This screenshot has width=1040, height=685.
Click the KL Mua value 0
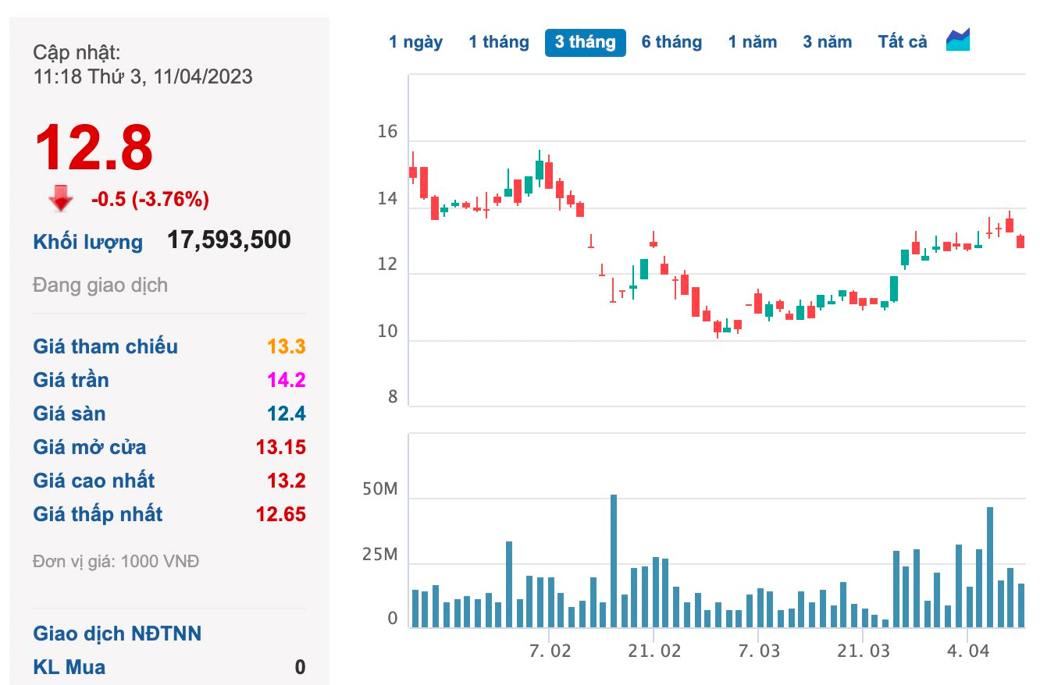click(300, 667)
